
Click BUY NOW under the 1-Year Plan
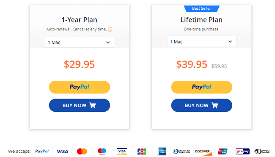(x=80, y=105)
